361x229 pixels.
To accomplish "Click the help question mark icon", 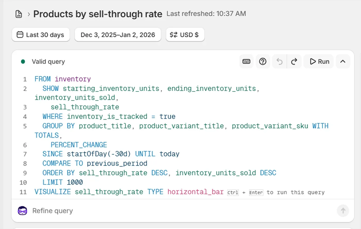I will tap(262, 61).
